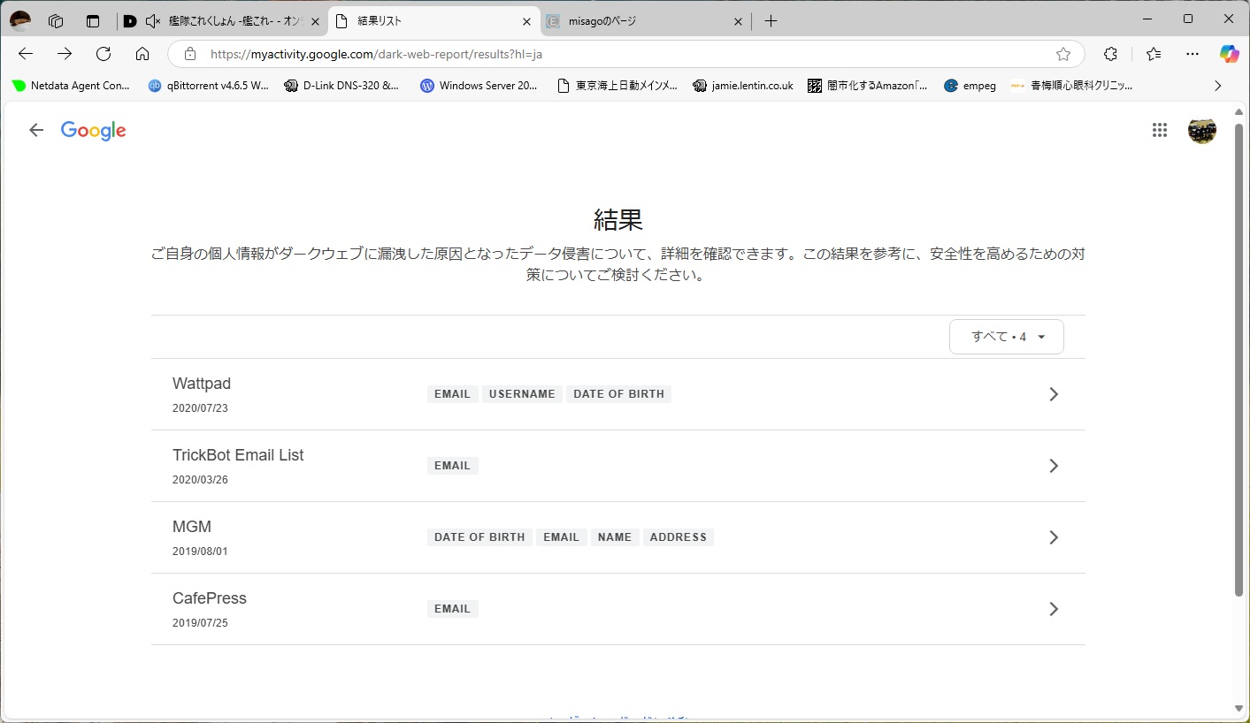Image resolution: width=1250 pixels, height=723 pixels.
Task: Click the Google apps grid icon
Action: click(x=1159, y=131)
